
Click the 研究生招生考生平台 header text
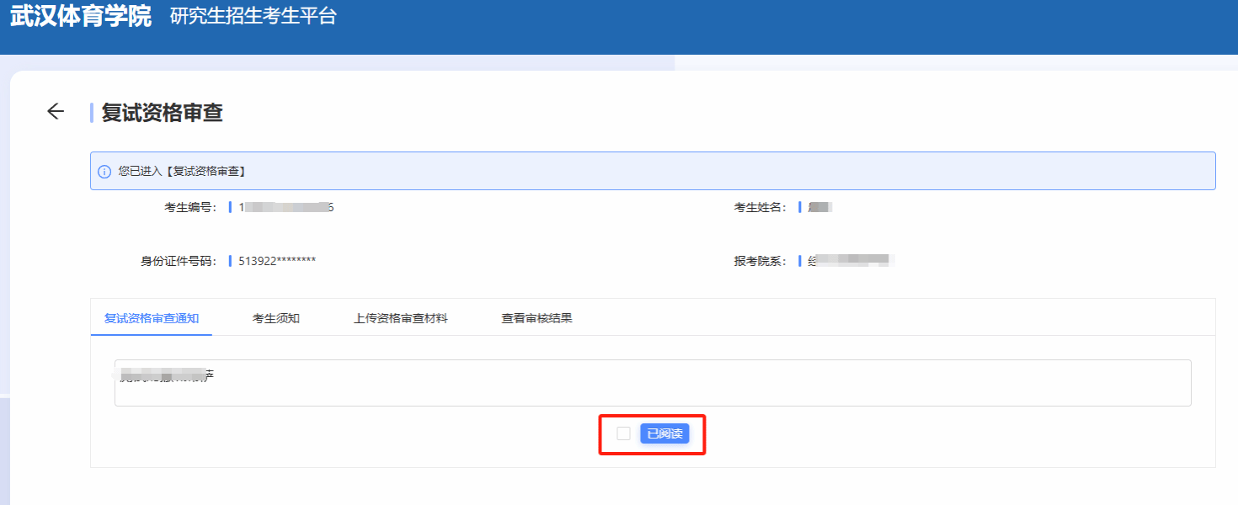253,17
